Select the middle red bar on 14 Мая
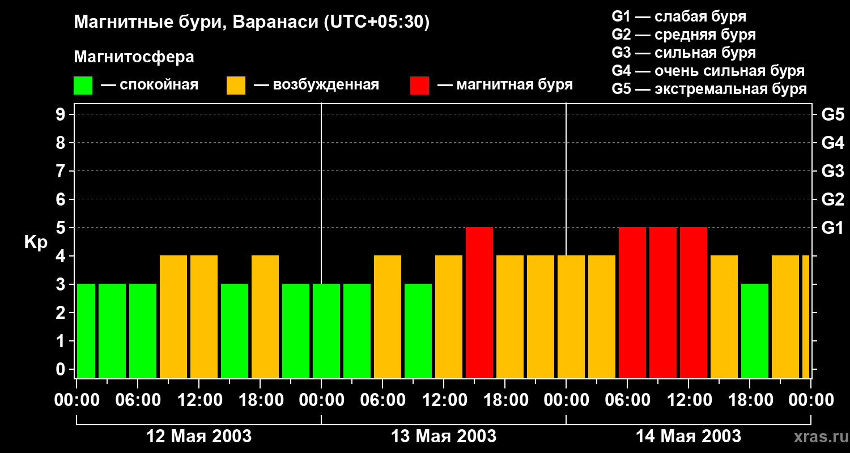 [x=662, y=302]
